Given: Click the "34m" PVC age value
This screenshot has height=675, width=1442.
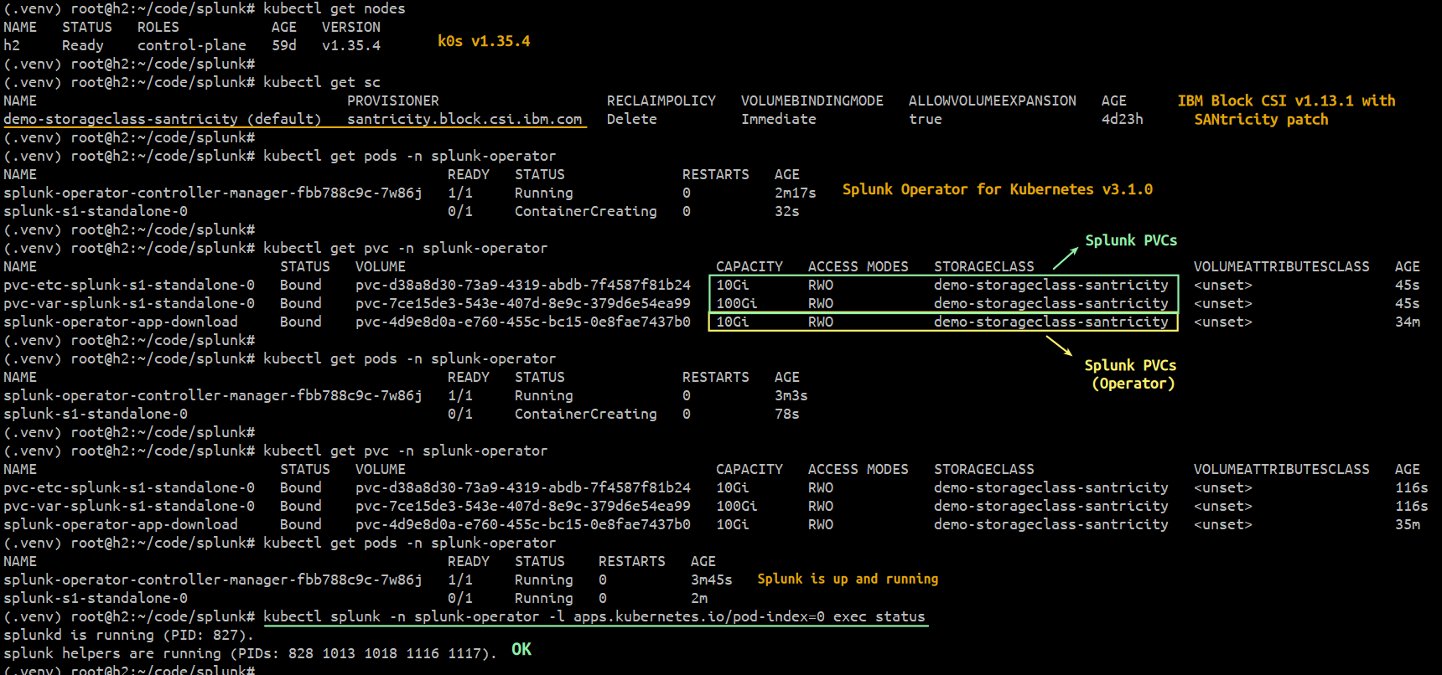Looking at the screenshot, I should pyautogui.click(x=1408, y=322).
